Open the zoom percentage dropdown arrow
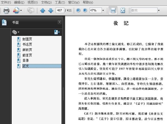Viewport: 167px width, 124px height. point(103,10)
